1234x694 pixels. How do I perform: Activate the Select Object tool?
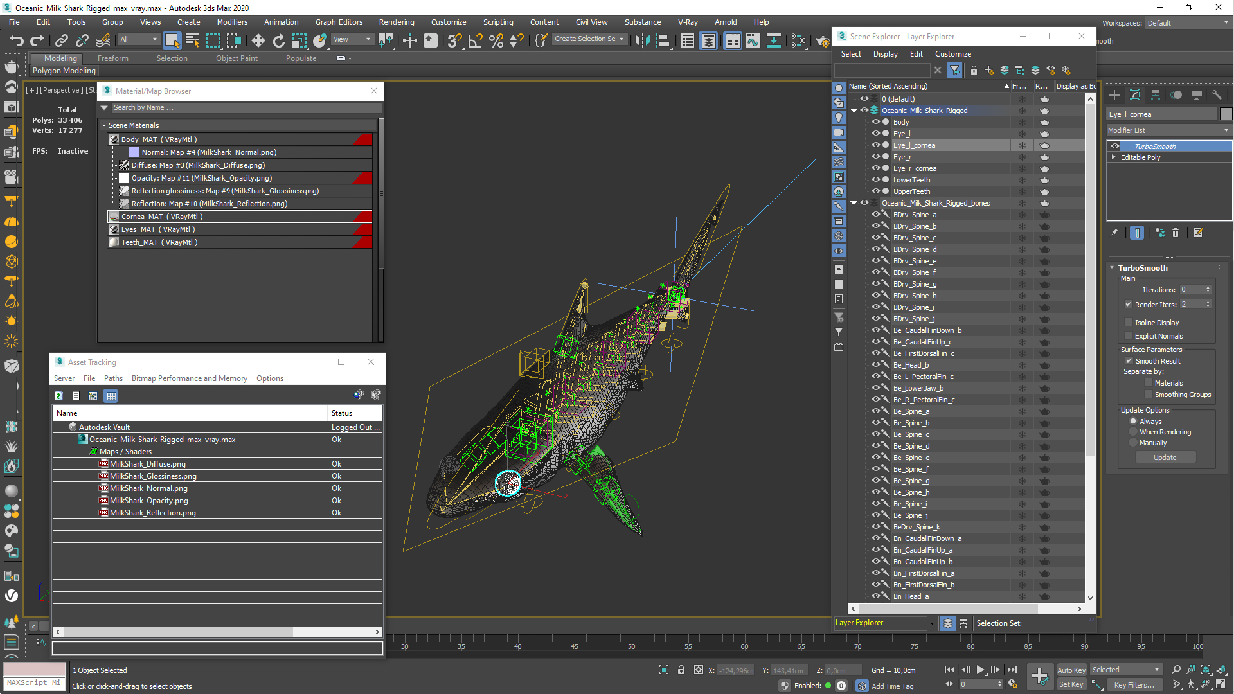pyautogui.click(x=172, y=40)
